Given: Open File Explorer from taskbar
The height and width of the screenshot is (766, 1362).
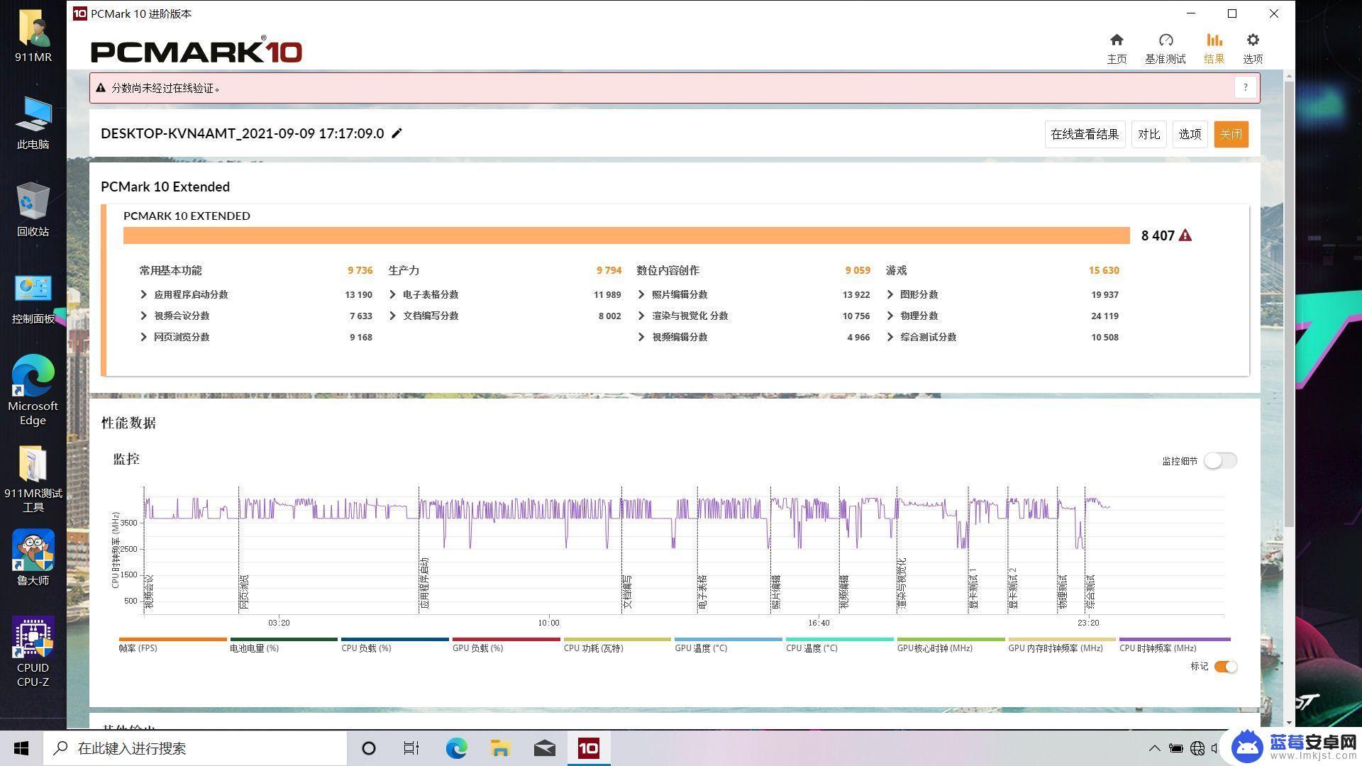Looking at the screenshot, I should coord(500,748).
